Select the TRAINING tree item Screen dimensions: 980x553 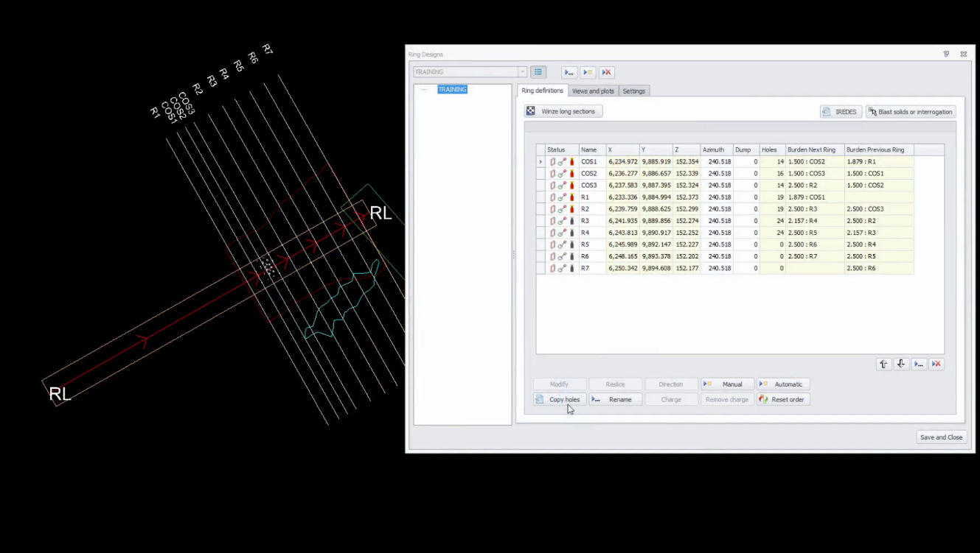[x=452, y=89]
